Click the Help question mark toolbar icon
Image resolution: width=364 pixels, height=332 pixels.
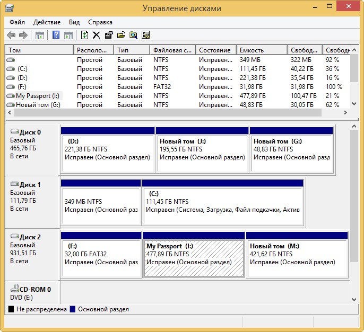point(56,35)
